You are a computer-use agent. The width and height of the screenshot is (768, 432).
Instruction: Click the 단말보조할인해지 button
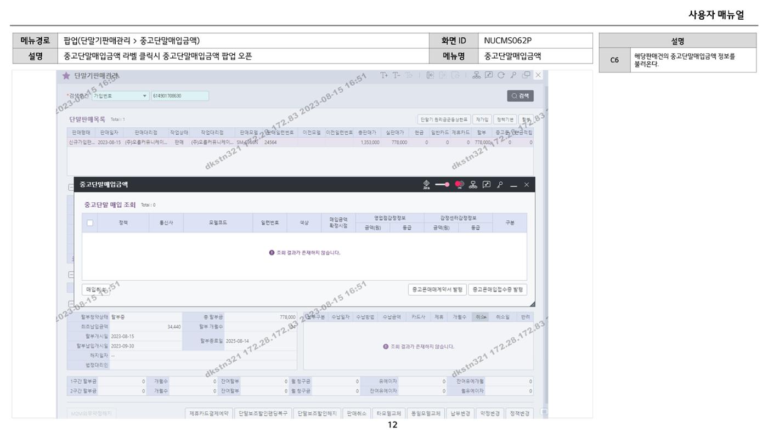pyautogui.click(x=317, y=413)
